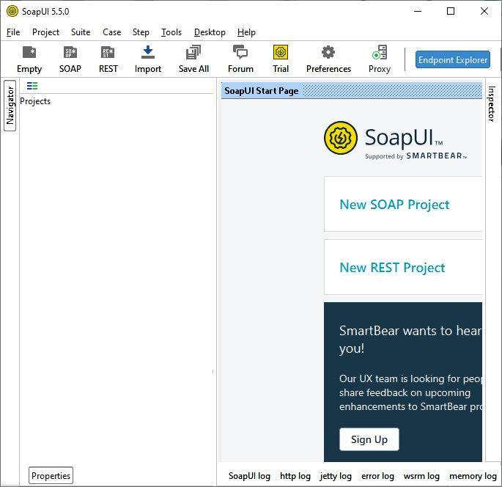Open the Case menu
Viewport: 502px width, 487px height.
pyautogui.click(x=111, y=32)
